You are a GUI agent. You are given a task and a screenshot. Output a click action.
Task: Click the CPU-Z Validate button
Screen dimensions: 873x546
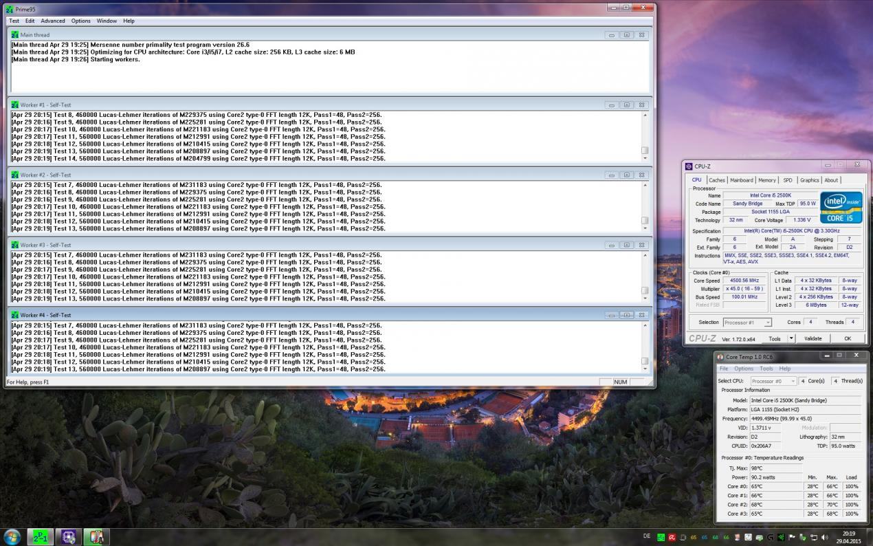[x=813, y=338]
